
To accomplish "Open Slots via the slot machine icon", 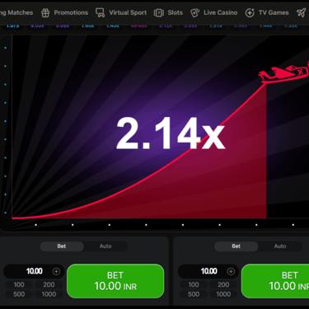I will point(159,12).
